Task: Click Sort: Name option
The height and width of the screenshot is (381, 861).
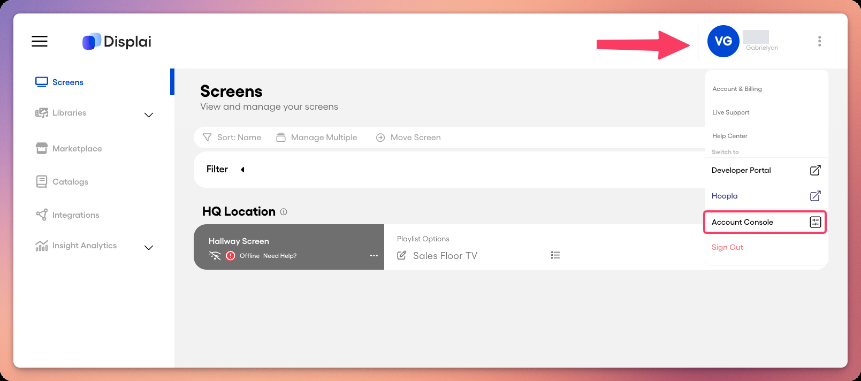Action: pos(239,138)
